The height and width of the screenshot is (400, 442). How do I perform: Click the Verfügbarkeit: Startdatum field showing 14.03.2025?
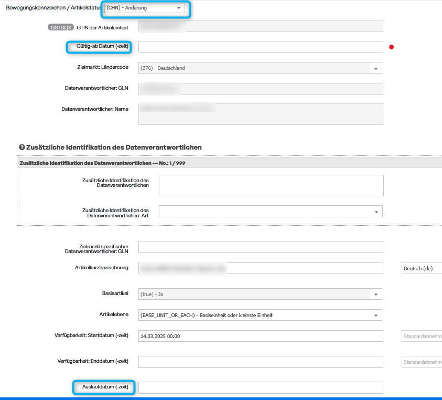261,336
